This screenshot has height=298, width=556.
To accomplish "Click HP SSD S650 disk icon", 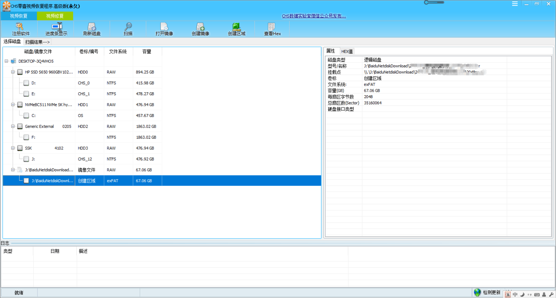I will point(20,72).
